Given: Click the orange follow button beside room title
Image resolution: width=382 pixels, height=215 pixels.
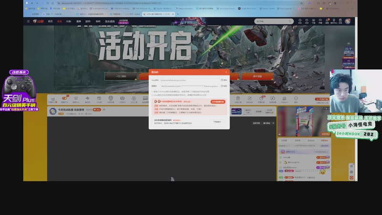Looking at the screenshot, I should pos(97,110).
